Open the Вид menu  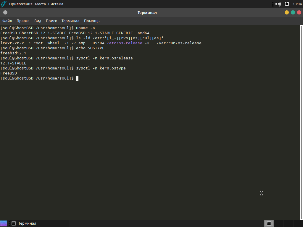[x=38, y=21]
